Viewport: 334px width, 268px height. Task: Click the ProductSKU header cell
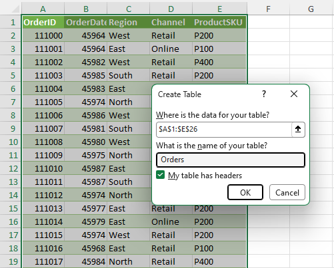(219, 23)
